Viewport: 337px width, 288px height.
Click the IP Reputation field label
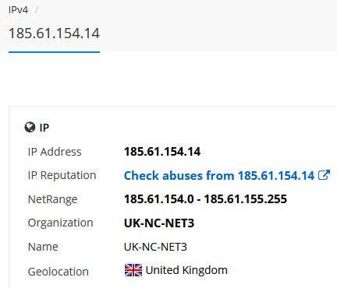62,176
